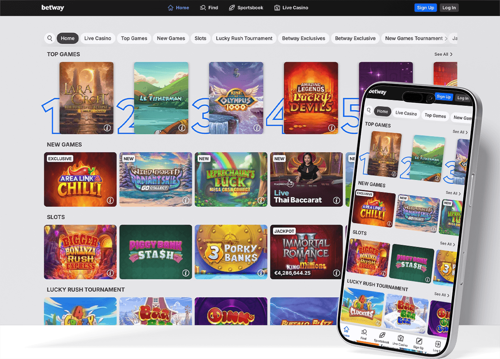This screenshot has width=500, height=359.
Task: Click info icon on desktop Piggy Bank Stash tile
Action: click(x=186, y=273)
